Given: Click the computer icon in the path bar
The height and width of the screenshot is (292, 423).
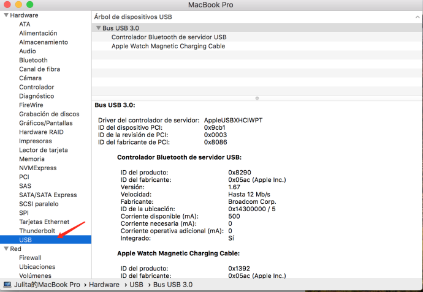Looking at the screenshot, I should (7, 285).
